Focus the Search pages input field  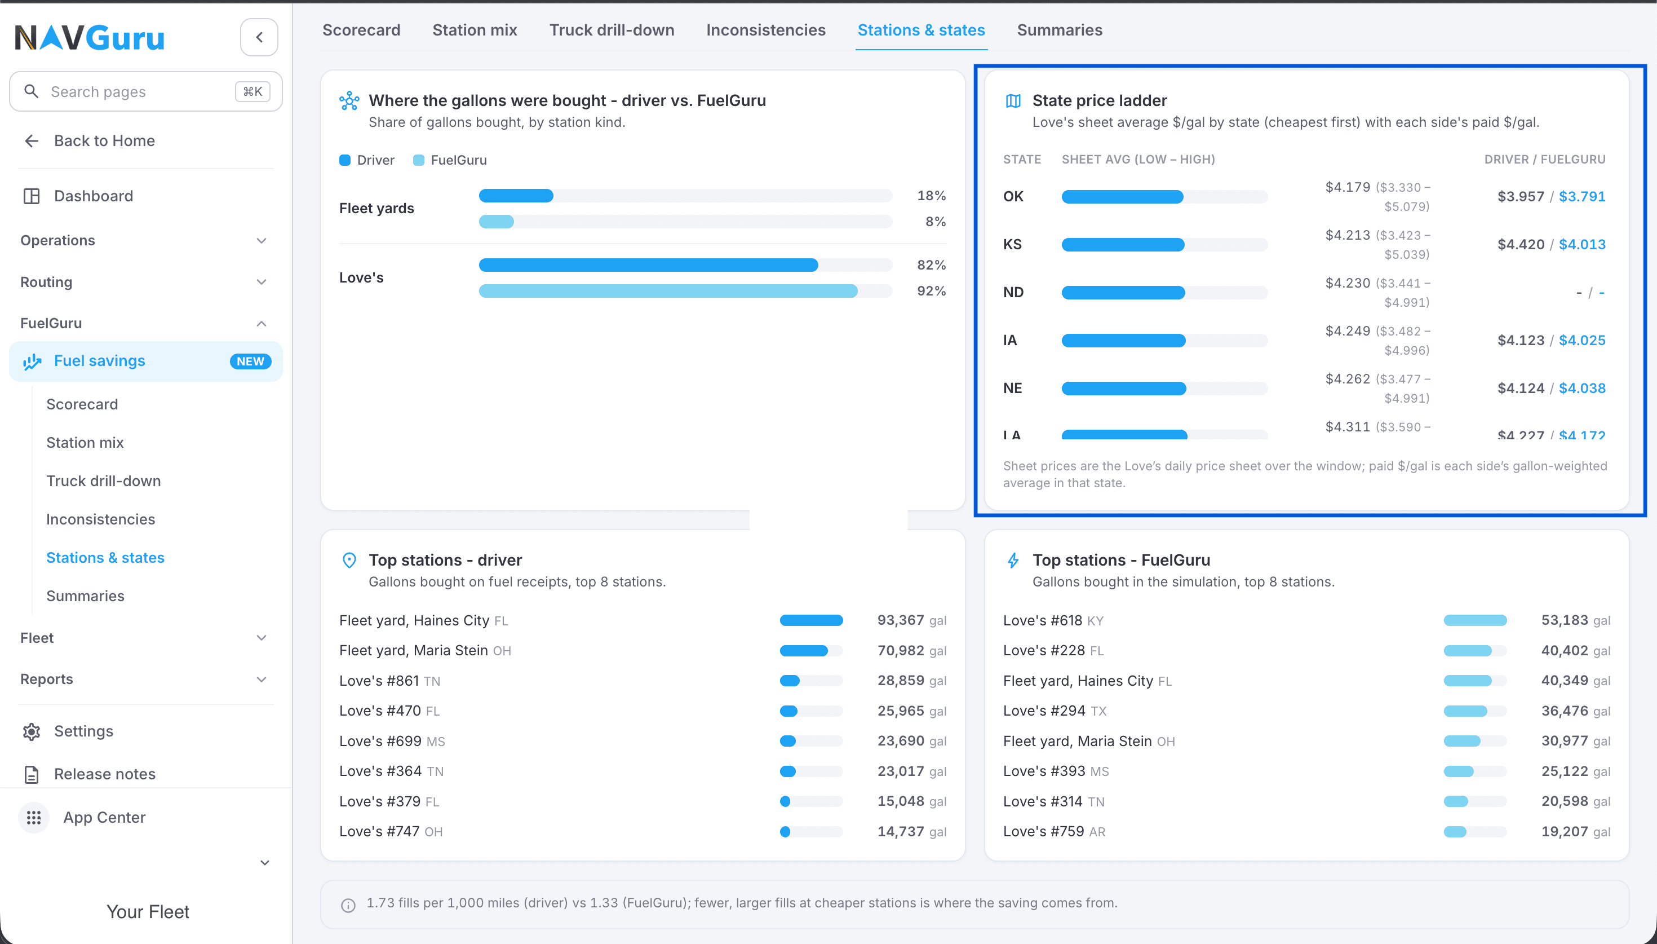pyautogui.click(x=146, y=91)
